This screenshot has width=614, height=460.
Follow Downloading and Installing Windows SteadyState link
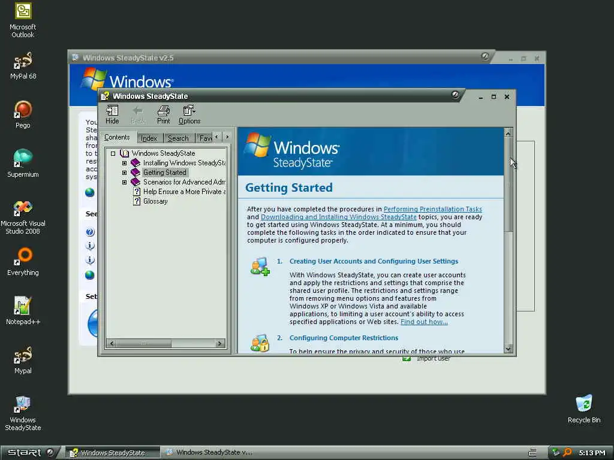point(339,217)
